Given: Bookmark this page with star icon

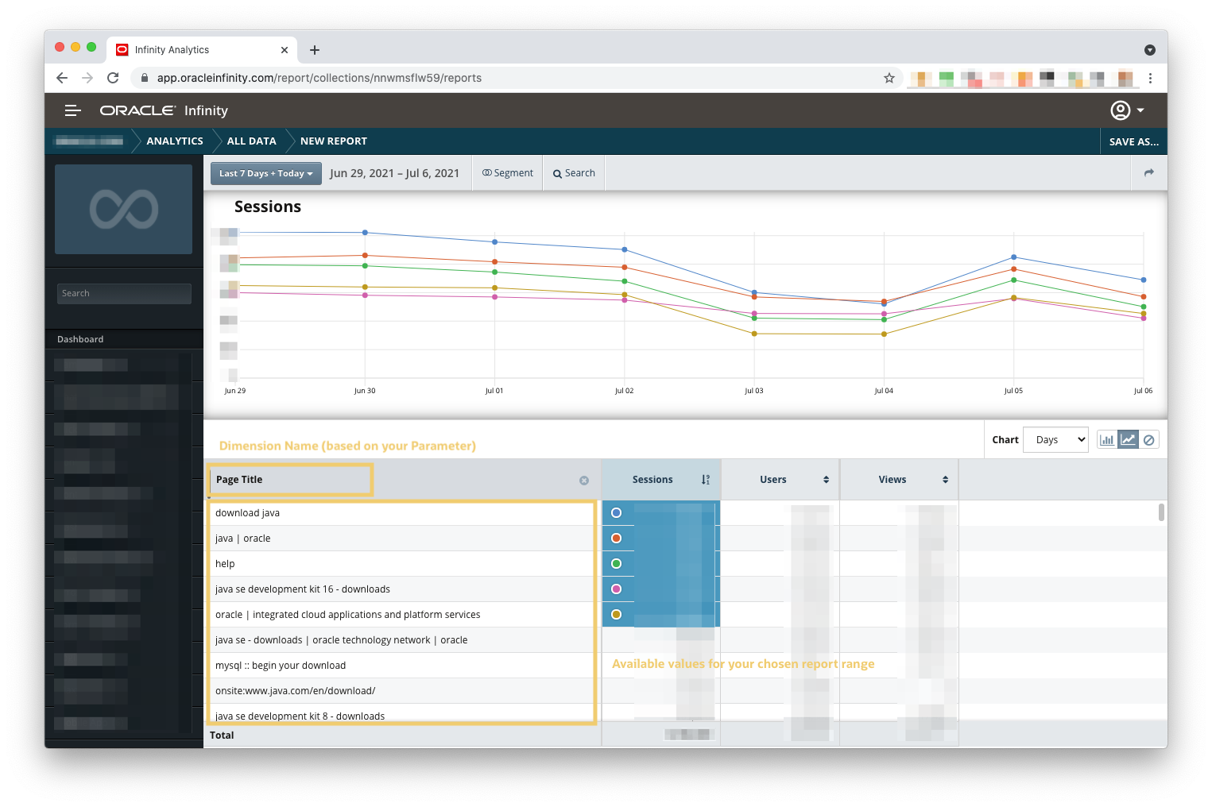Looking at the screenshot, I should click(889, 78).
